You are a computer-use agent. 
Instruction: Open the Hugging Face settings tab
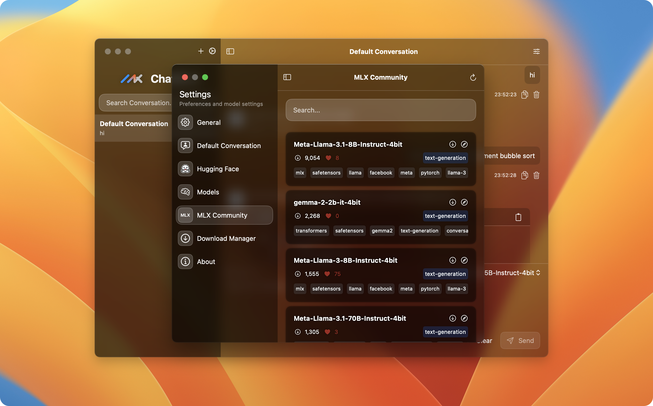(x=217, y=169)
